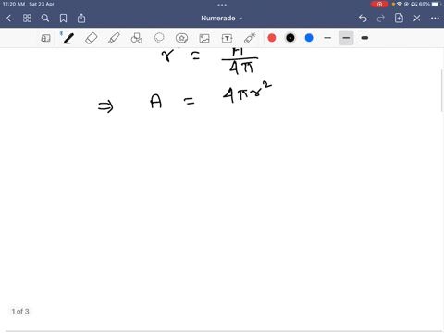Screen dimensions: 444x333
Task: Tap the screen recording indicator
Action: tap(379, 4)
